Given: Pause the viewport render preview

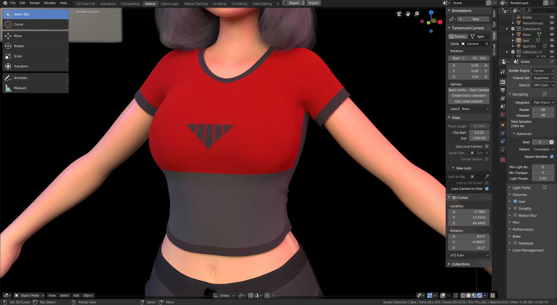Looking at the screenshot, I should click(x=493, y=295).
